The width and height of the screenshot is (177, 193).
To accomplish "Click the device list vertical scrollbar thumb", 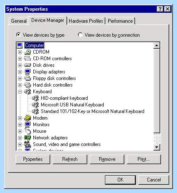I will coord(157,91).
